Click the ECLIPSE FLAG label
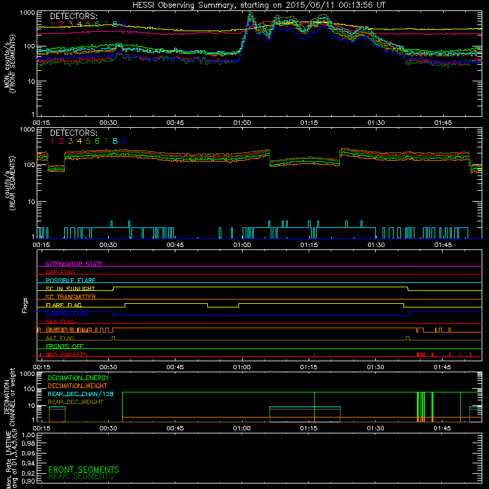The height and width of the screenshot is (489, 489). (67, 314)
